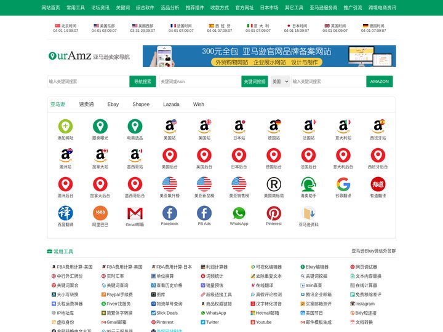The height and width of the screenshot is (332, 443).
Task: Click the OurAmz site logo
Action: pyautogui.click(x=89, y=55)
